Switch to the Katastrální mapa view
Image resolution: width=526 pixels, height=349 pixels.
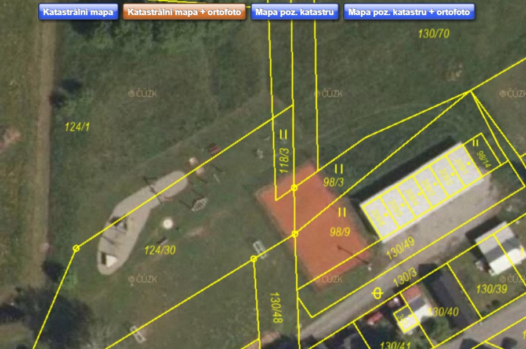tap(78, 12)
